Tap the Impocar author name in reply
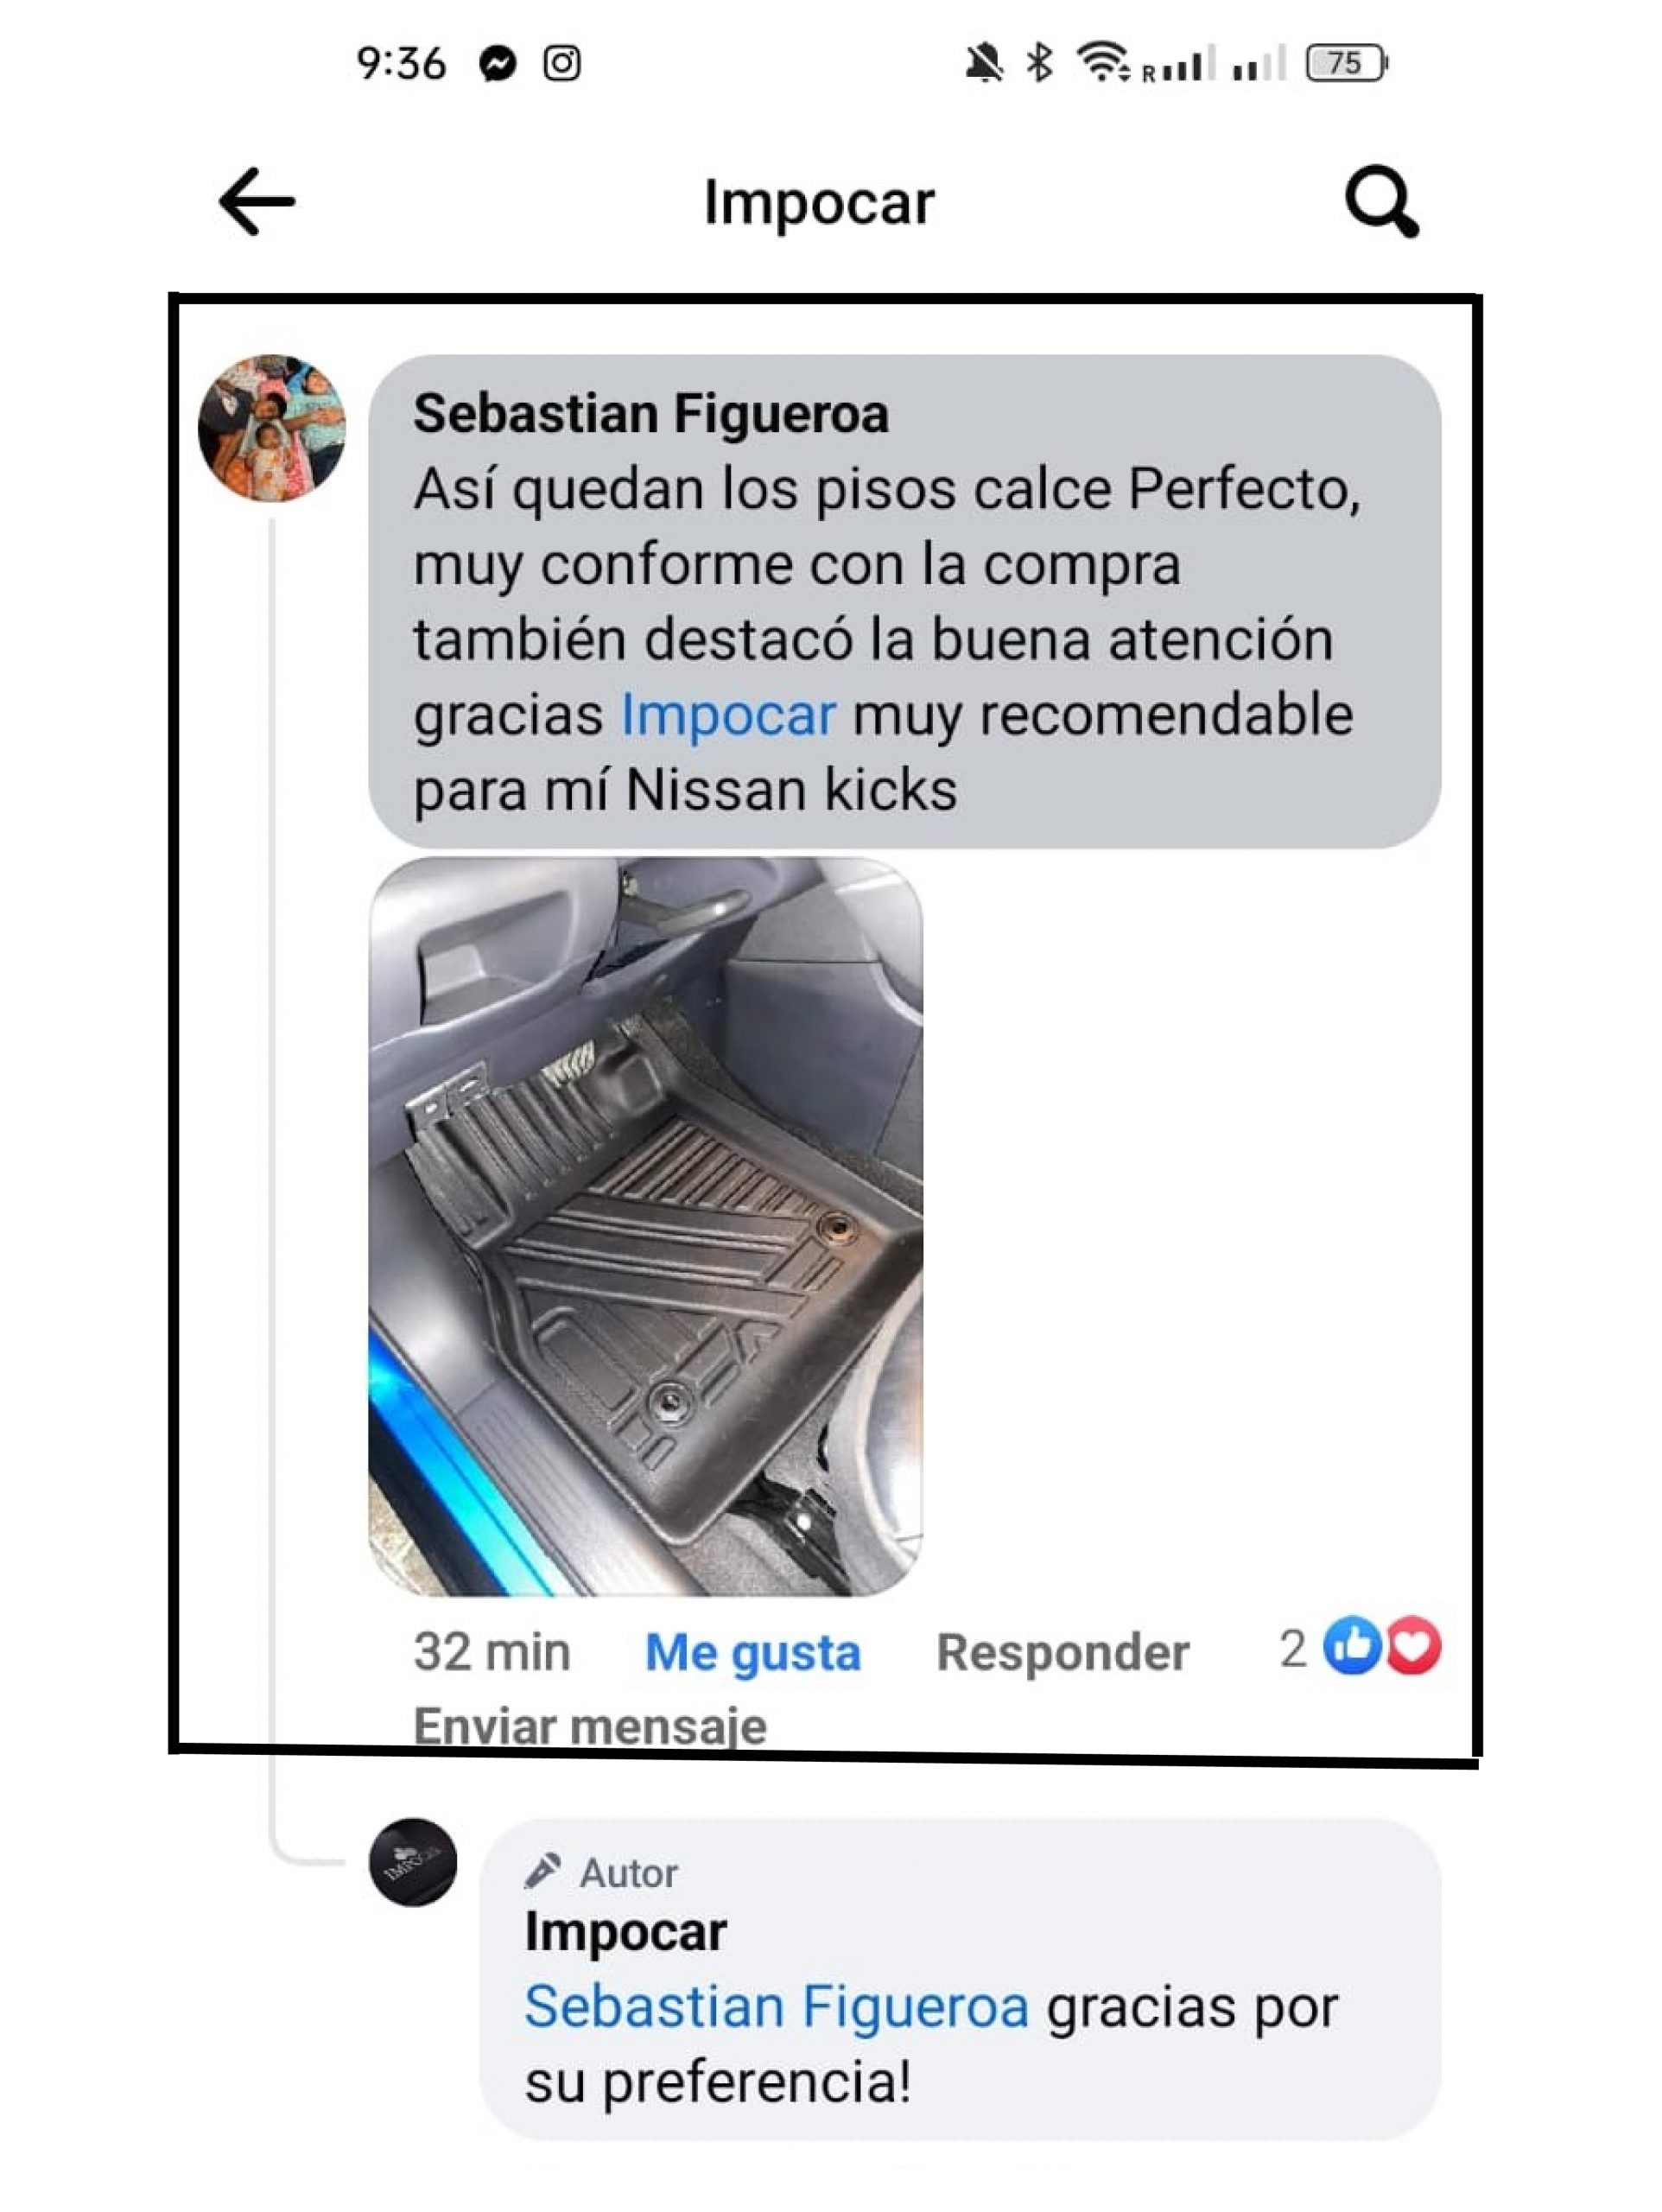 tap(626, 1932)
